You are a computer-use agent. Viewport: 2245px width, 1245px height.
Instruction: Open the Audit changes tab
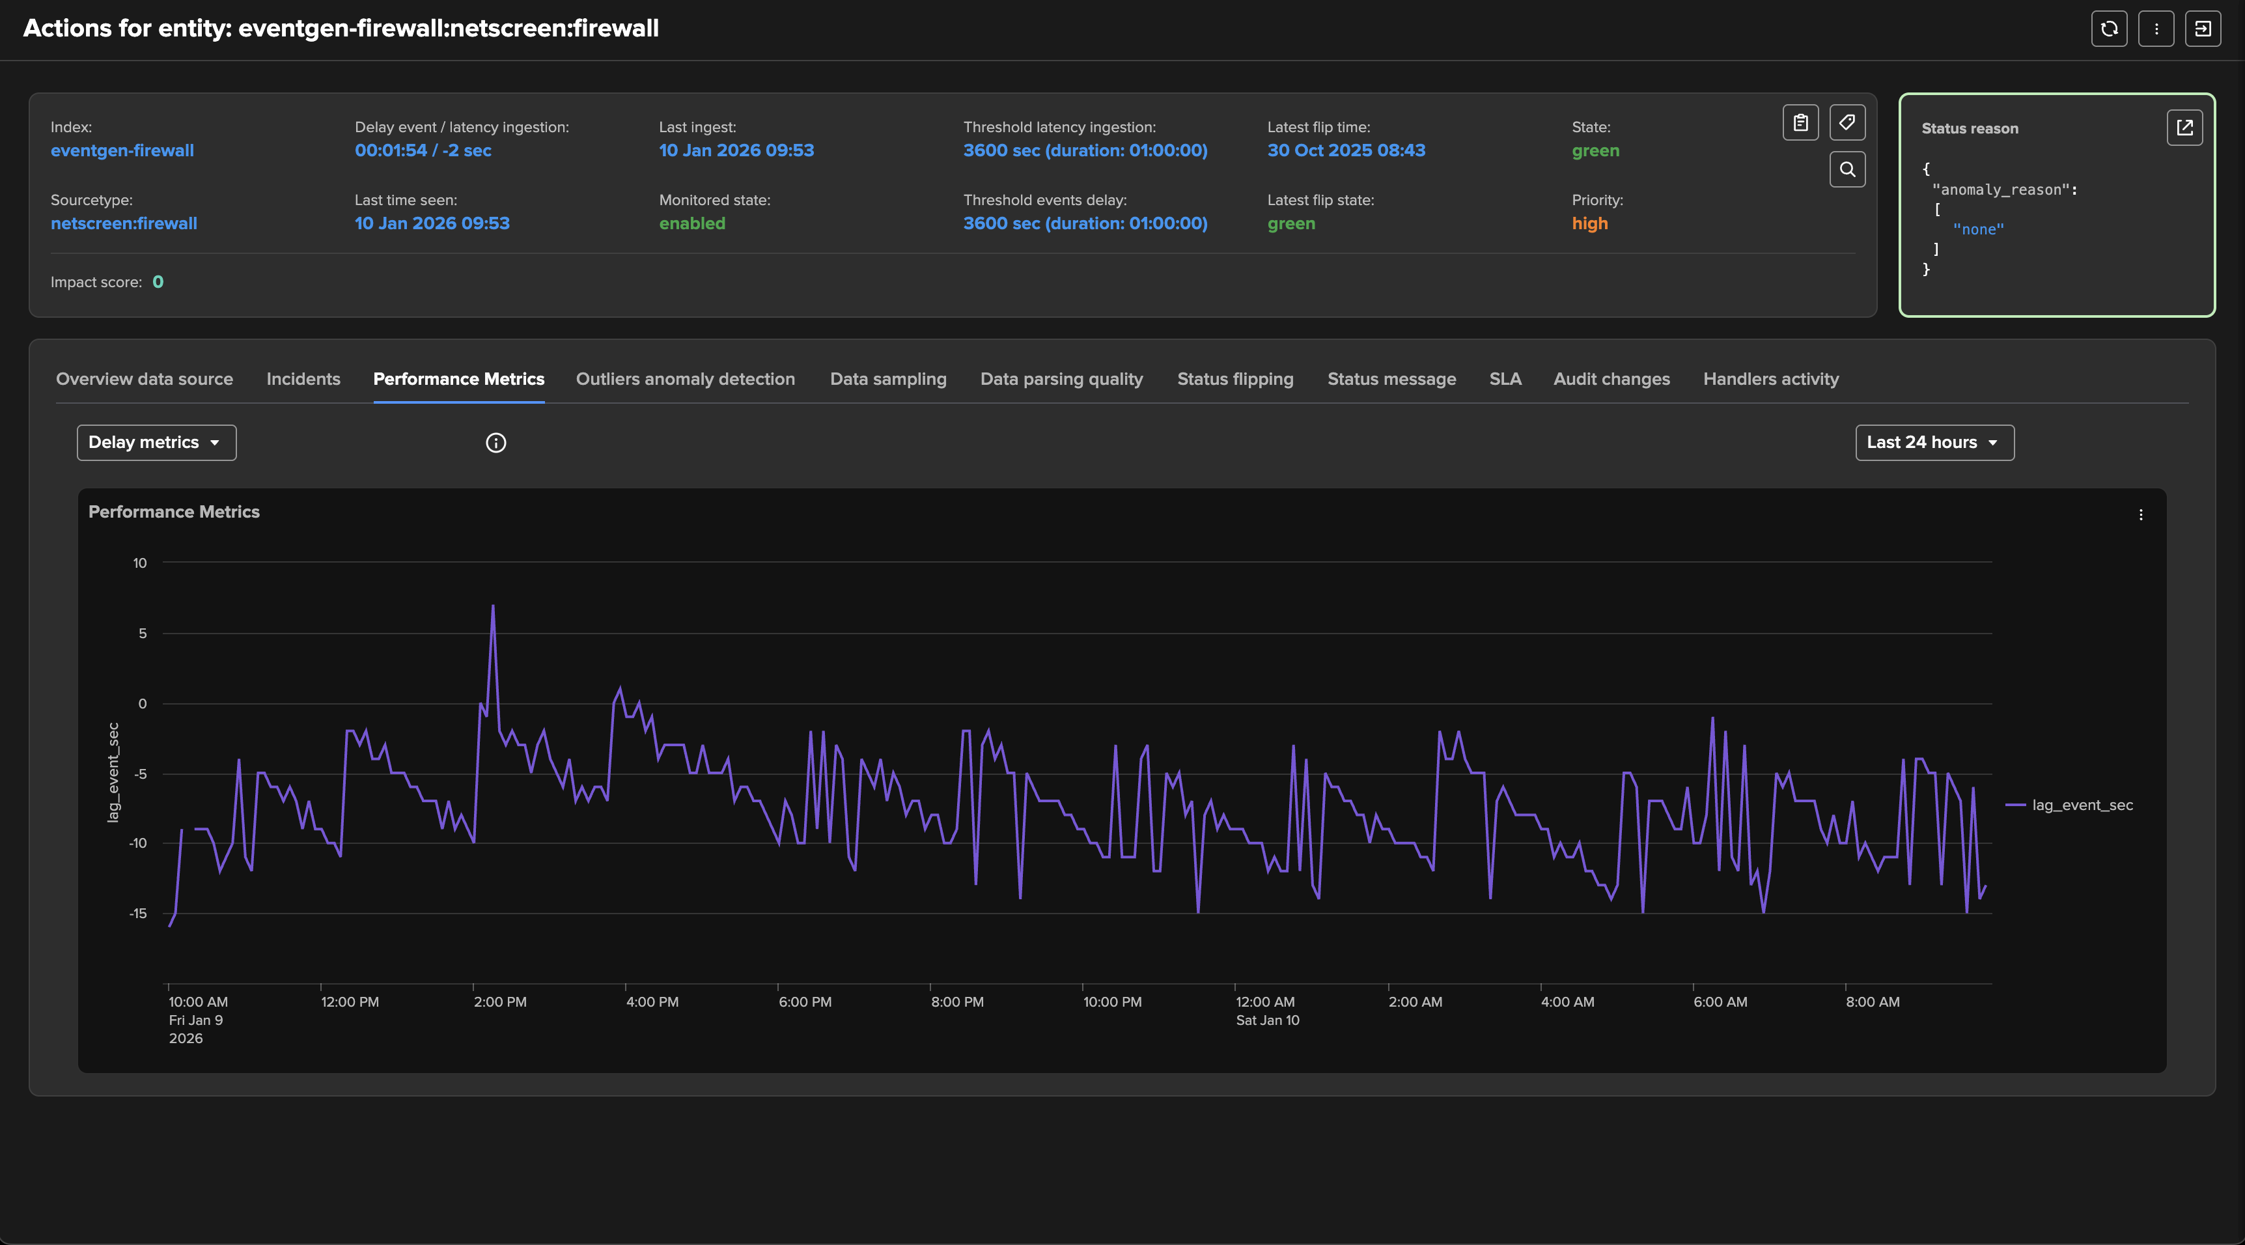(1611, 379)
